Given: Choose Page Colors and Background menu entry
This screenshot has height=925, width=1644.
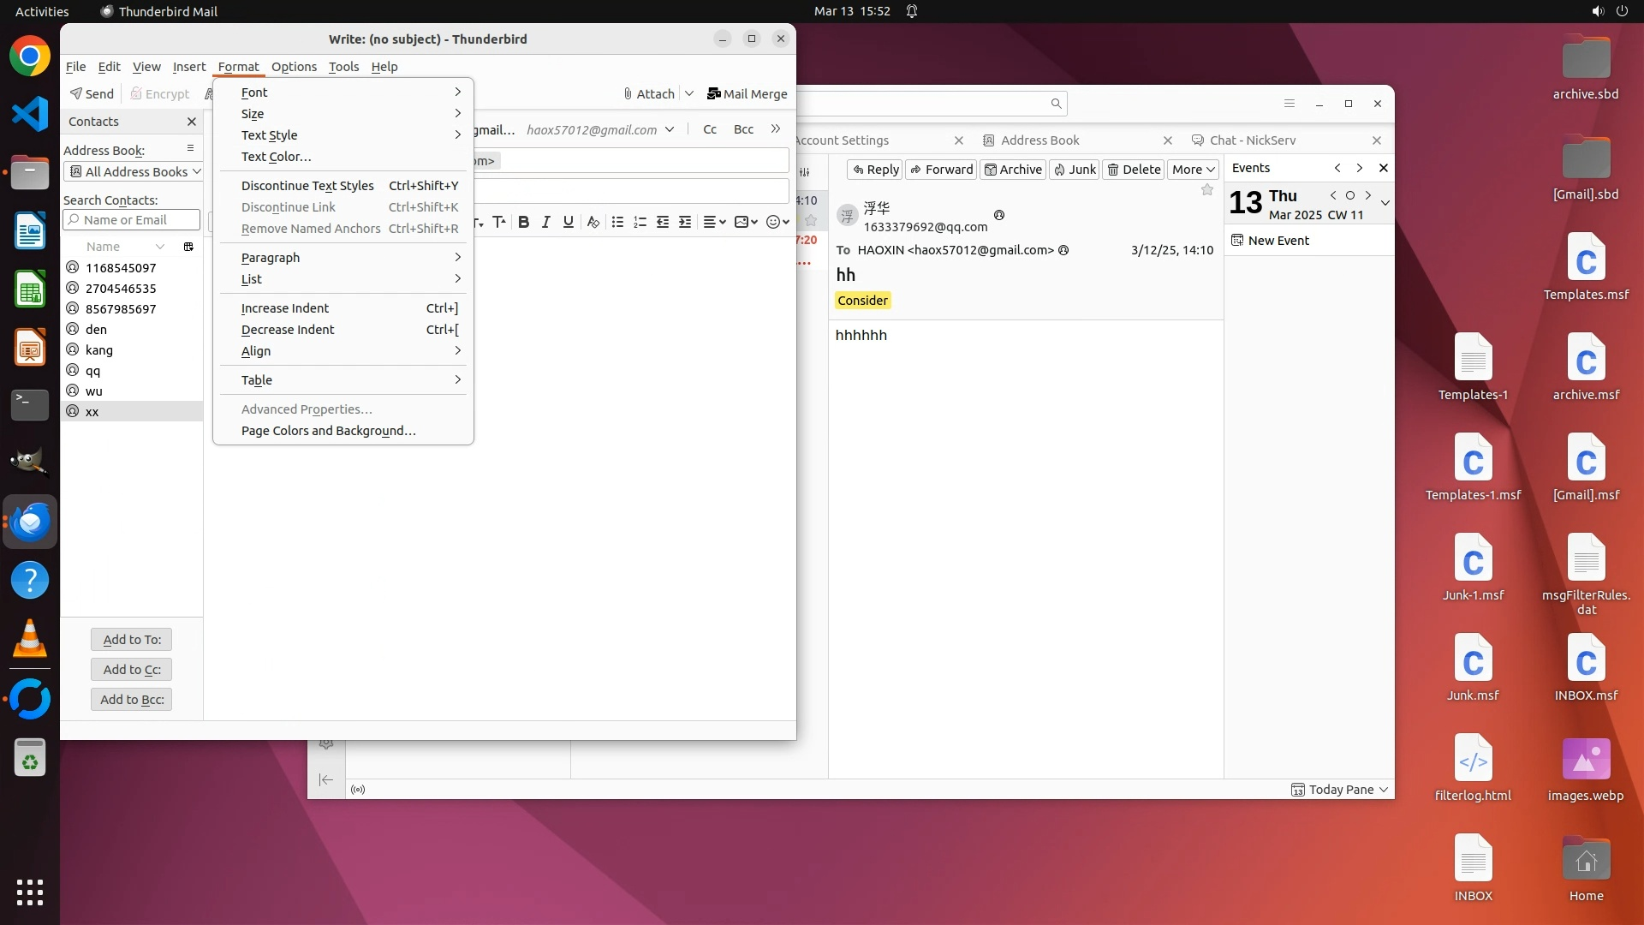Looking at the screenshot, I should point(328,431).
